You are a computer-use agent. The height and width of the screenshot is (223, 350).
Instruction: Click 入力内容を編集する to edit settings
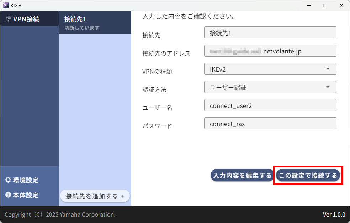point(242,175)
